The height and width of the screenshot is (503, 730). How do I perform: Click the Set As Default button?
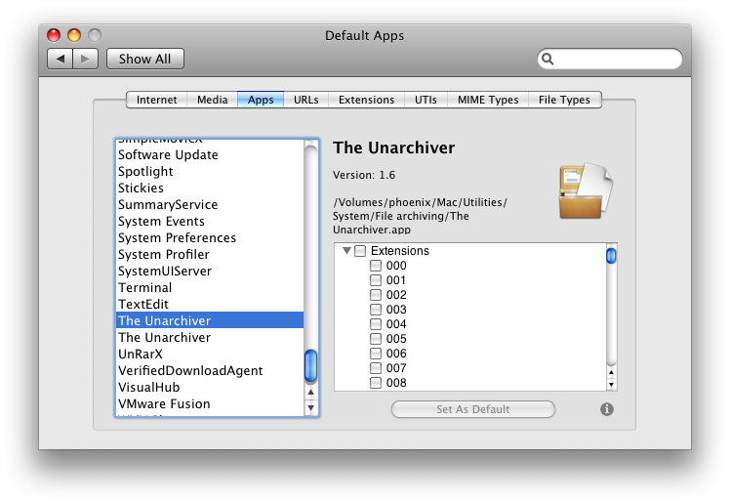coord(473,409)
